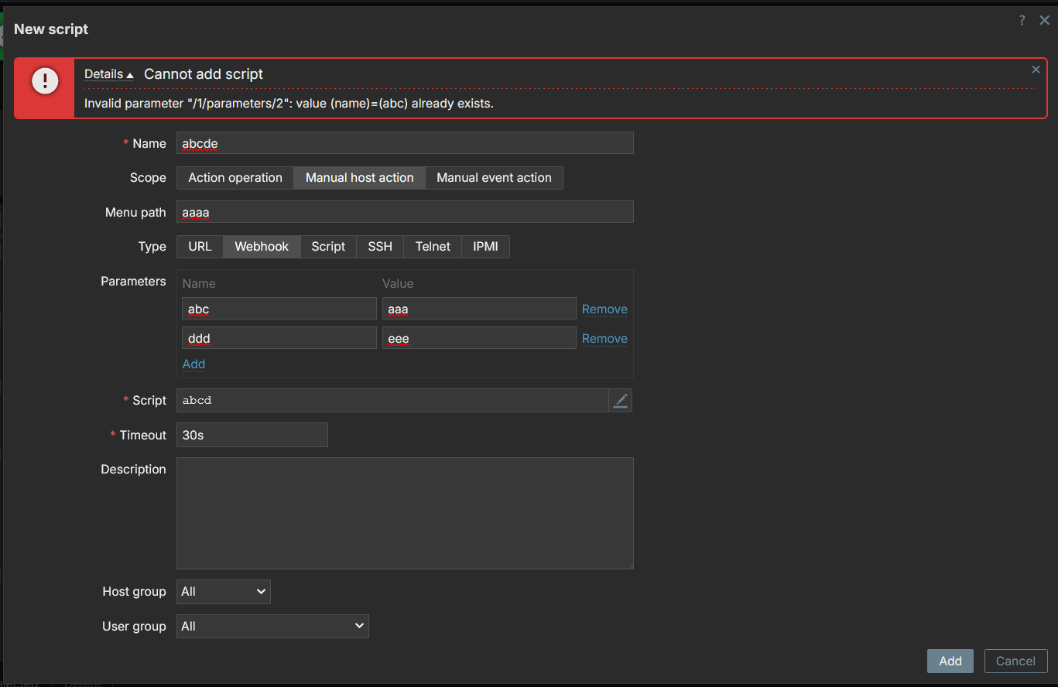The image size is (1058, 687).
Task: Open the User group dropdown
Action: coord(272,627)
